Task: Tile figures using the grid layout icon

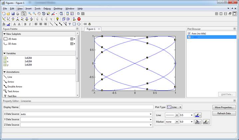Action: tap(217, 14)
